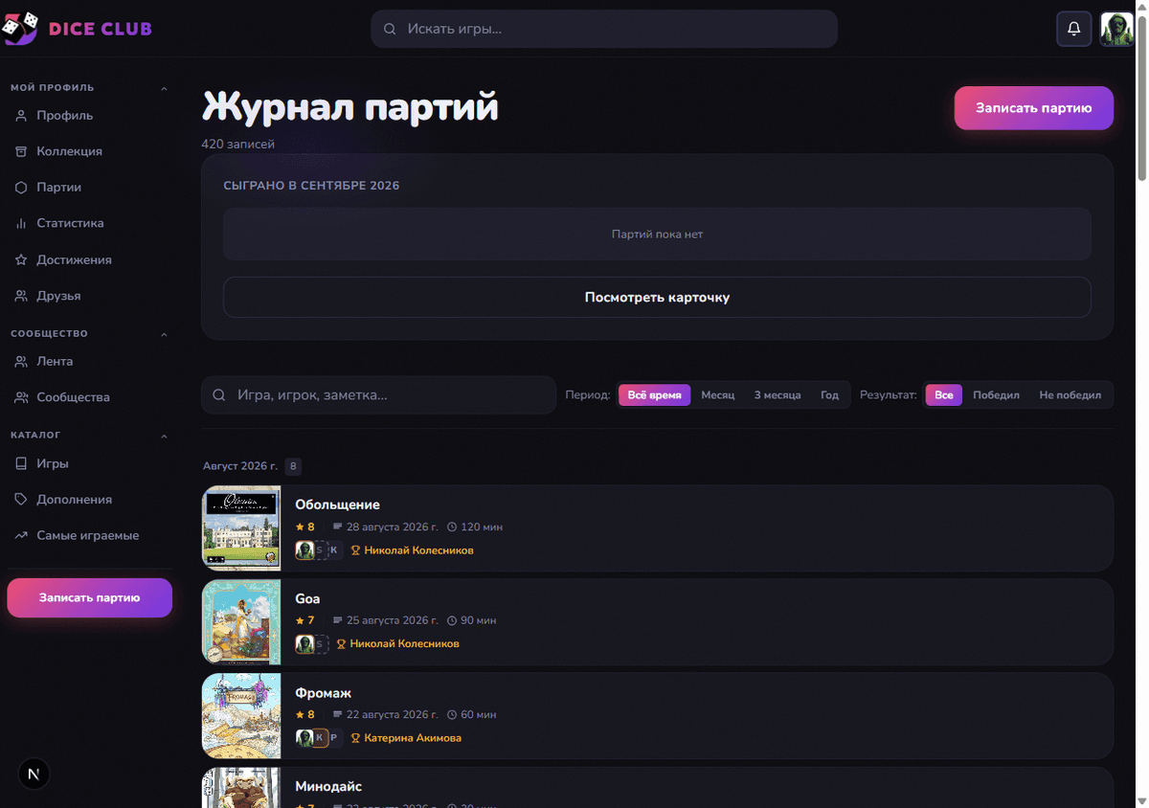This screenshot has width=1149, height=808.
Task: Click the Партий пока нет placeholder
Action: [x=657, y=235]
